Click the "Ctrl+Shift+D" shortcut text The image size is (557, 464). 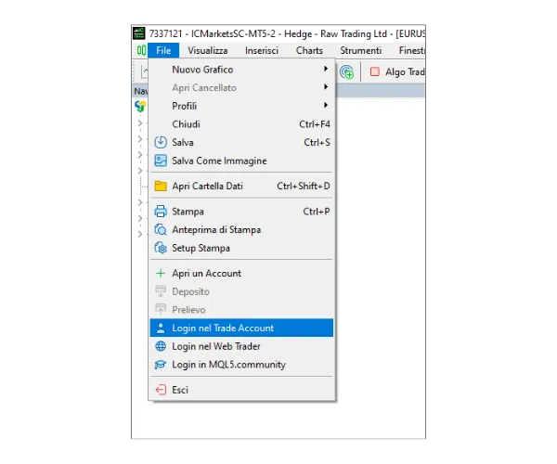(x=304, y=186)
